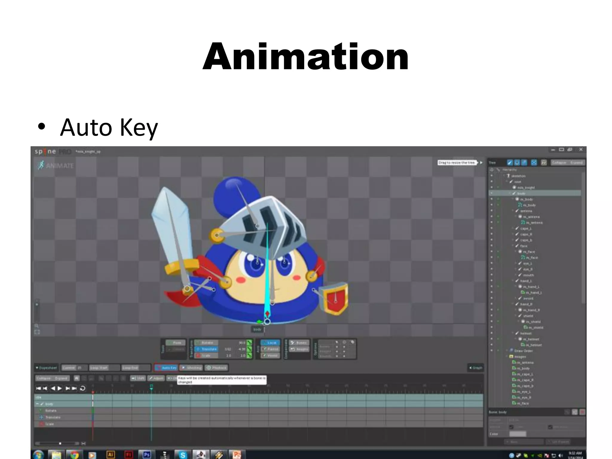Click the play forward button in timeline
The image size is (612, 459).
click(x=60, y=388)
